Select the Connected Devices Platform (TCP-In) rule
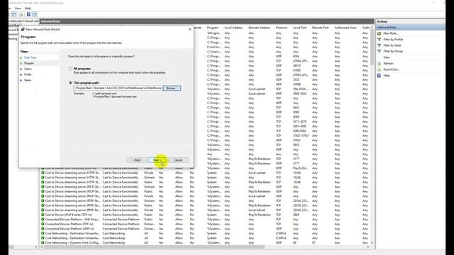The height and width of the screenshot is (255, 454). tap(70, 224)
